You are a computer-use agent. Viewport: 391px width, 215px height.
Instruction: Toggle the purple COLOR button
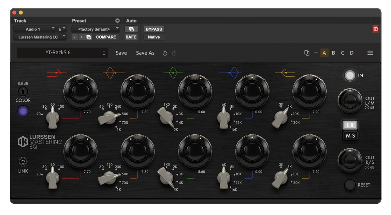click(x=23, y=111)
